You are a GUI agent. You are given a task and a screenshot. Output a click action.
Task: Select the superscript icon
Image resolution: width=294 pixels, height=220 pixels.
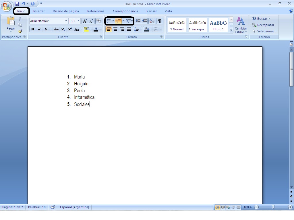pyautogui.click(x=70, y=30)
